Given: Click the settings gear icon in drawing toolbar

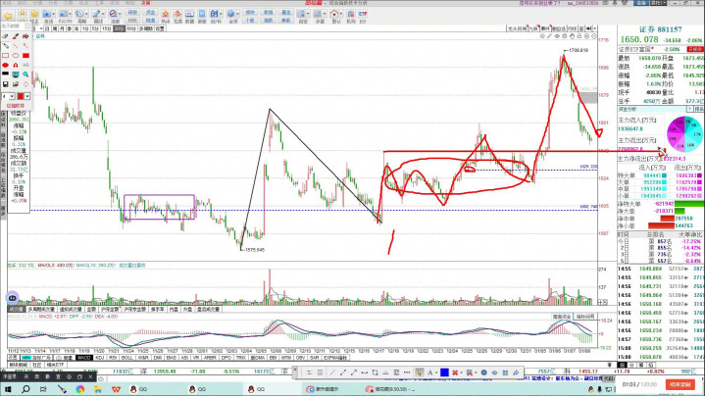Looking at the screenshot, I should click(483, 372).
